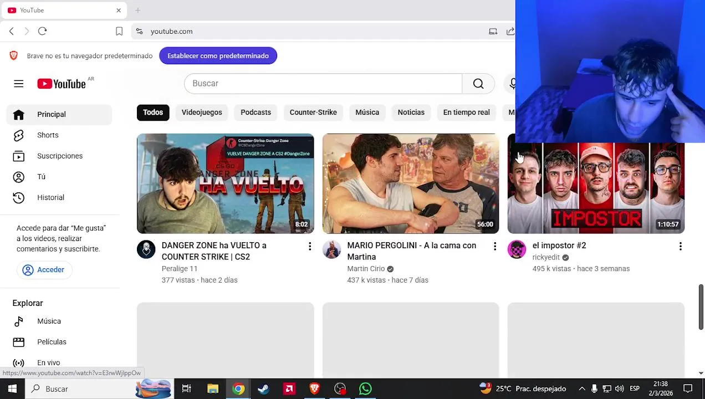The height and width of the screenshot is (399, 705).
Task: Focus the YouTube Buscar search field
Action: [323, 84]
